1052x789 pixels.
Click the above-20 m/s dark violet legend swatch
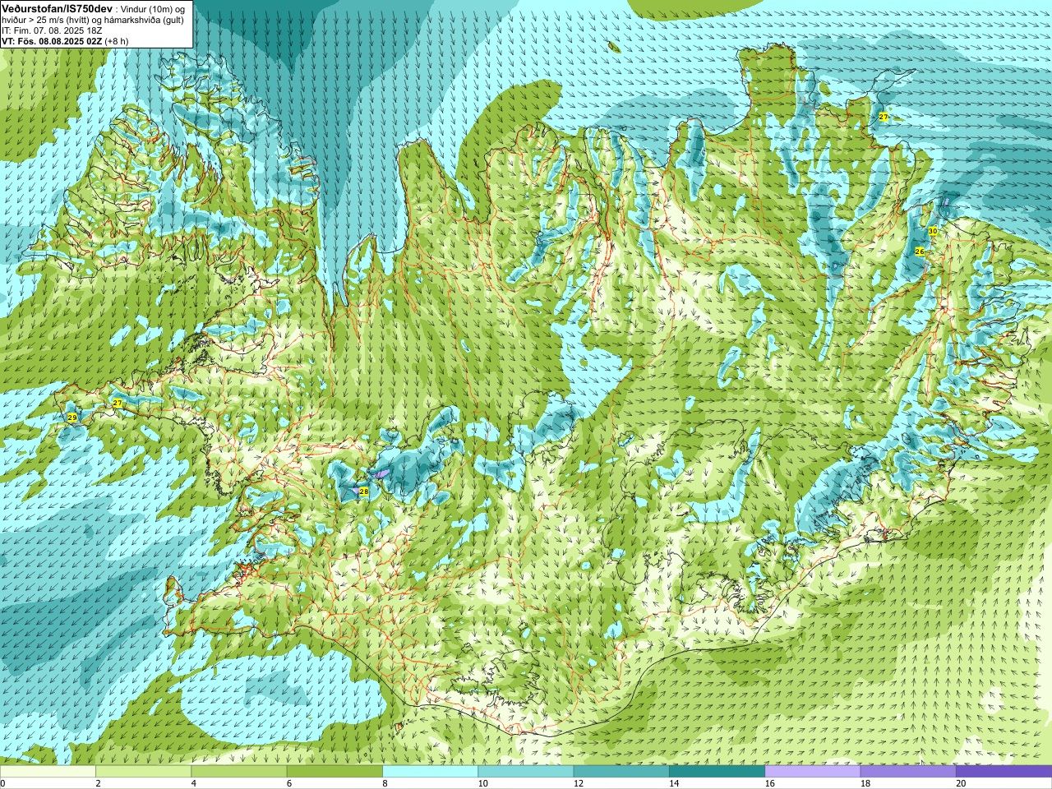1004,772
